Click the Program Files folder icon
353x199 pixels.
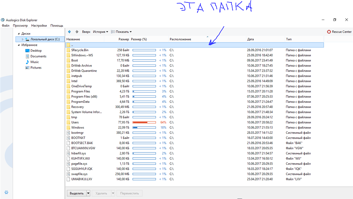point(68,91)
